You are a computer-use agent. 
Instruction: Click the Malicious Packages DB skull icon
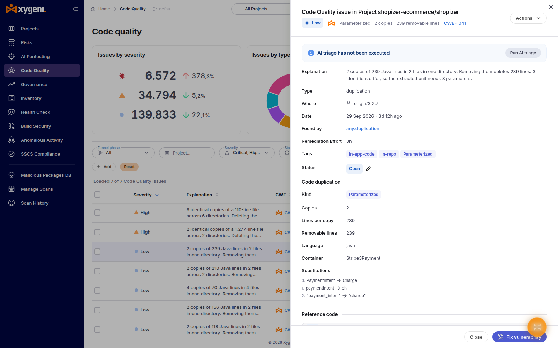(x=12, y=175)
